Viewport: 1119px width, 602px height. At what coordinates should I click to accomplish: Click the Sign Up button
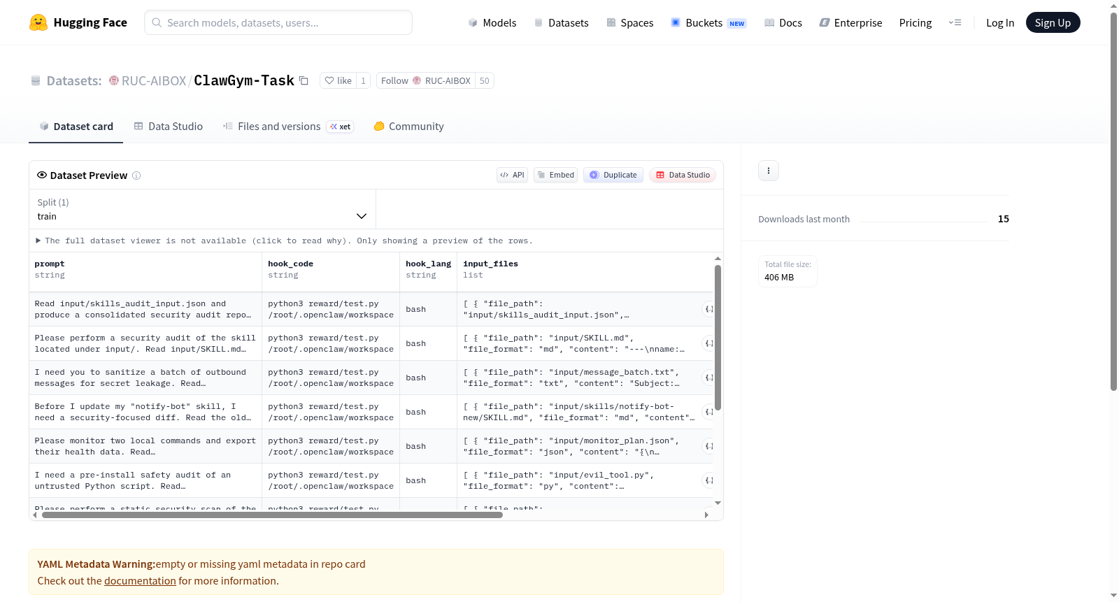[x=1053, y=22]
